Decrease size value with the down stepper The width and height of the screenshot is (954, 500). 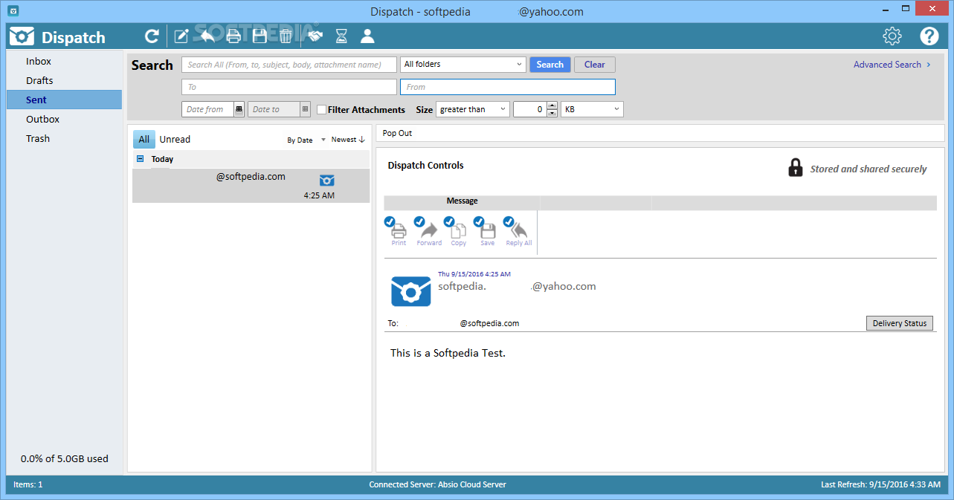coord(552,113)
